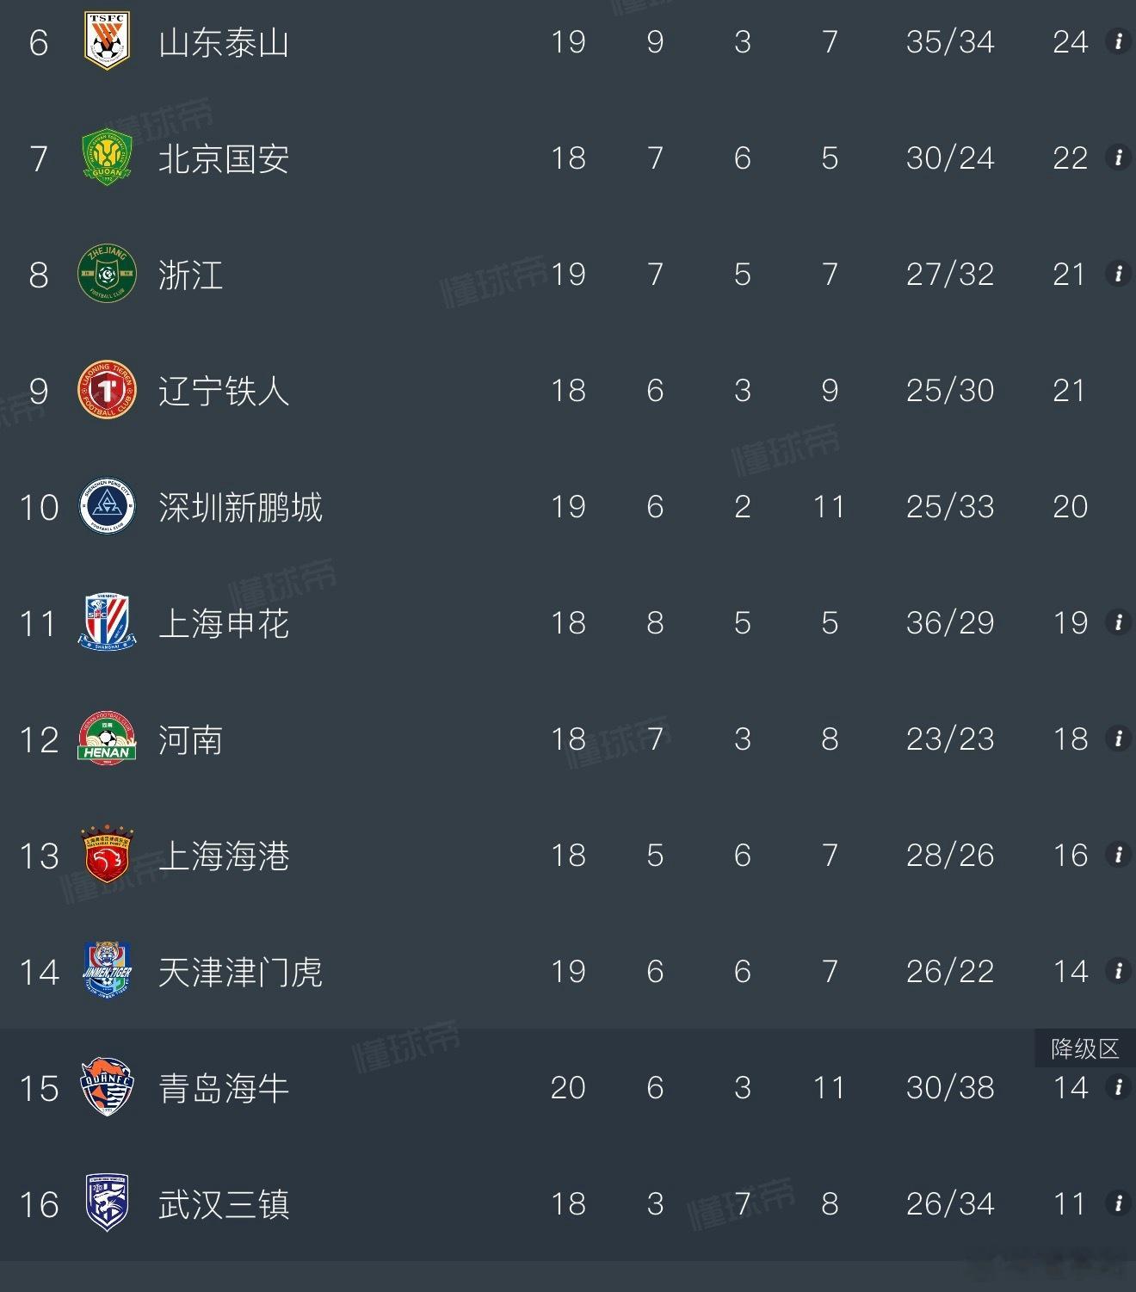Open the Liaoning Tieren red badge
Screen dimensions: 1136x1292
[x=107, y=390]
